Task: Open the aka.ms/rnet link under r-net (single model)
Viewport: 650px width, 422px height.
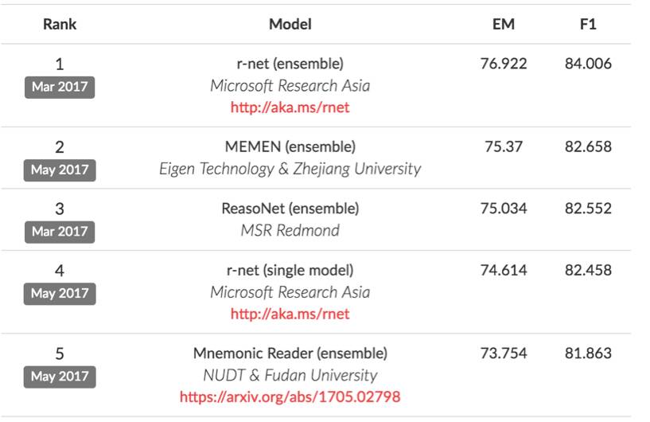Action: click(x=290, y=314)
